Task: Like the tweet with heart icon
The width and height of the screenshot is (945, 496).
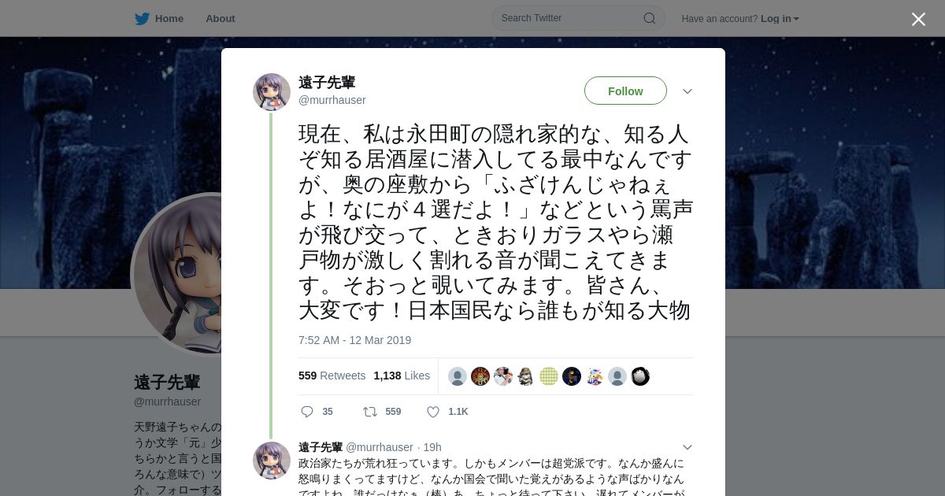Action: click(x=432, y=412)
